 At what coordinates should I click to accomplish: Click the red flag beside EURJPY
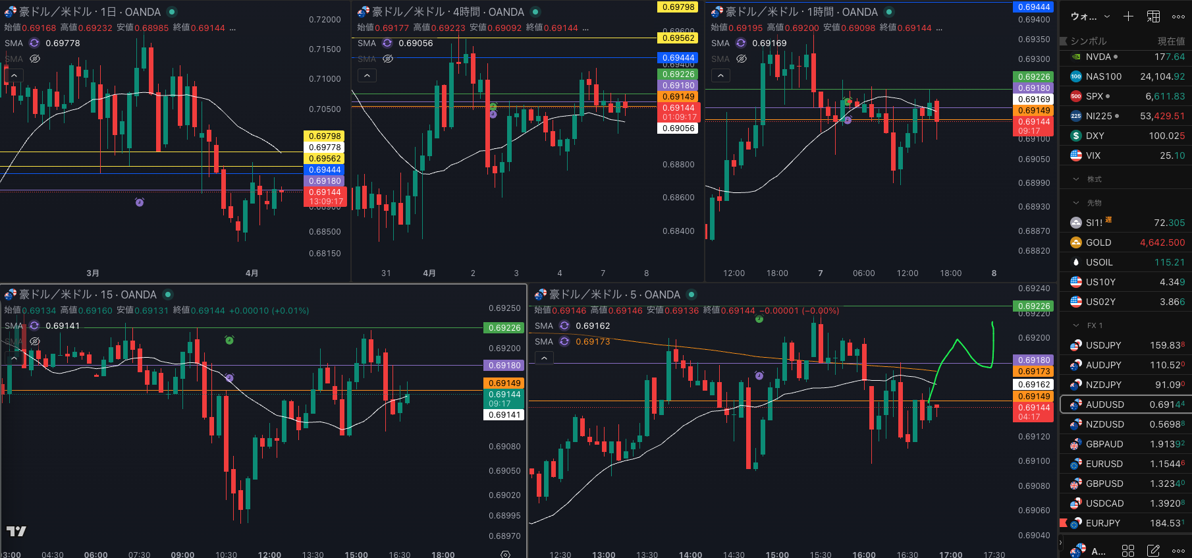click(1063, 523)
